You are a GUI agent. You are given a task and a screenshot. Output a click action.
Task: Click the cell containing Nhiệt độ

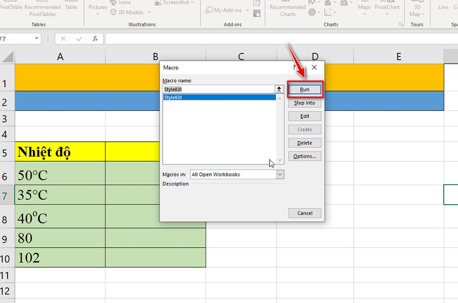pos(60,152)
